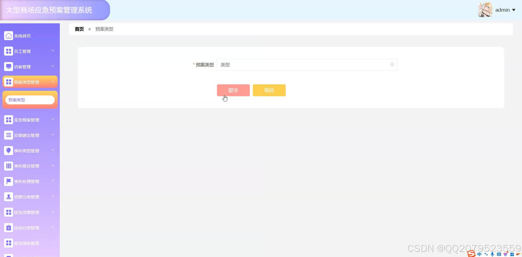Expand the 活动分类管理 menu chevron
Viewport: 522px width, 257px height.
[53, 227]
